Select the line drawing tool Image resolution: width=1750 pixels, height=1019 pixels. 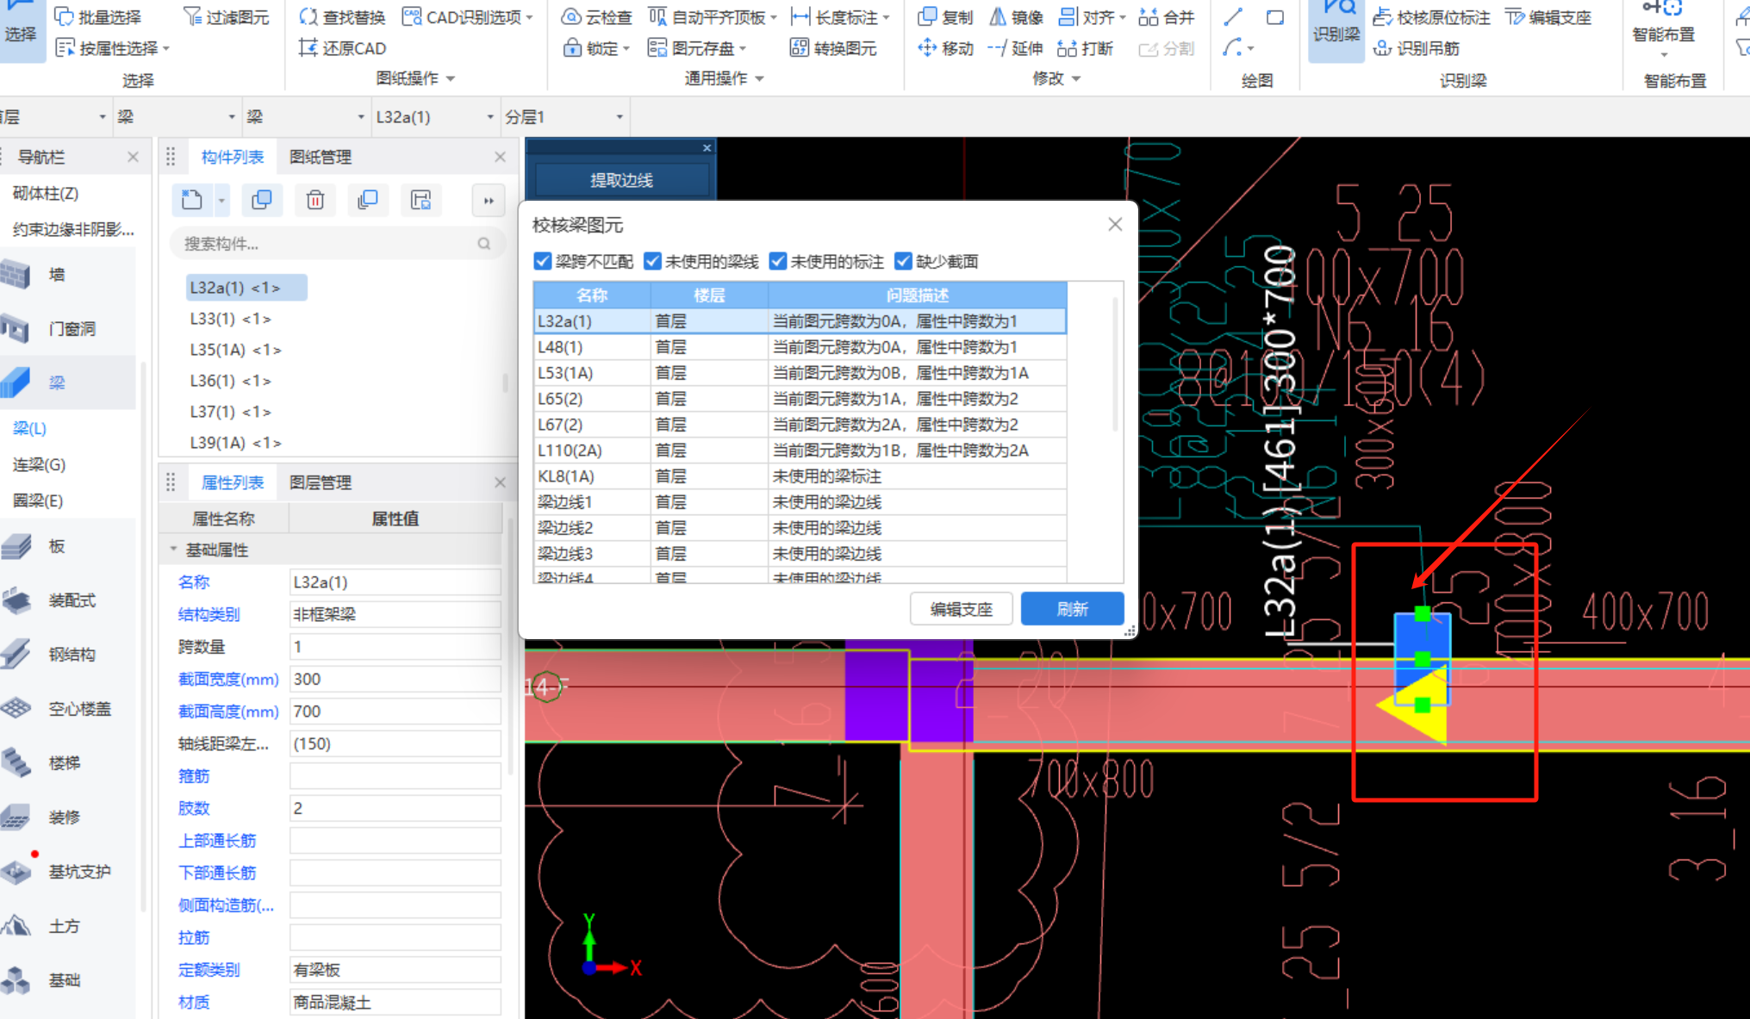[1233, 16]
